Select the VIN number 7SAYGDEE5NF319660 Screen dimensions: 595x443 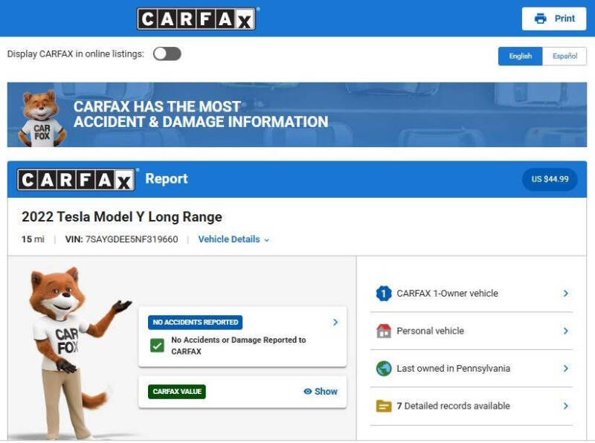(132, 239)
